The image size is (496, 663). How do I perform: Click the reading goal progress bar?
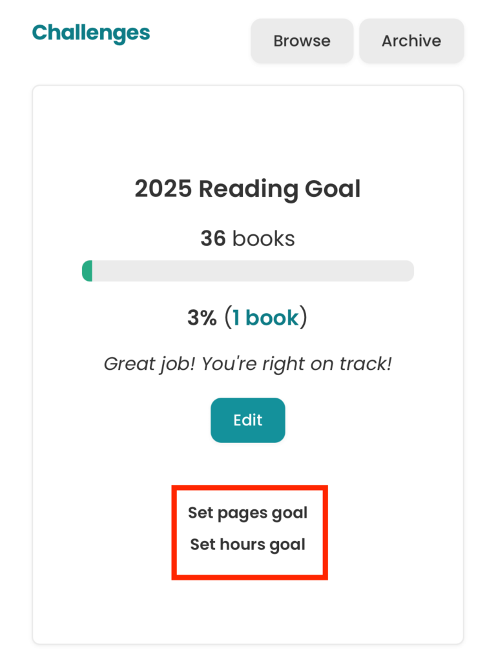[x=247, y=270]
